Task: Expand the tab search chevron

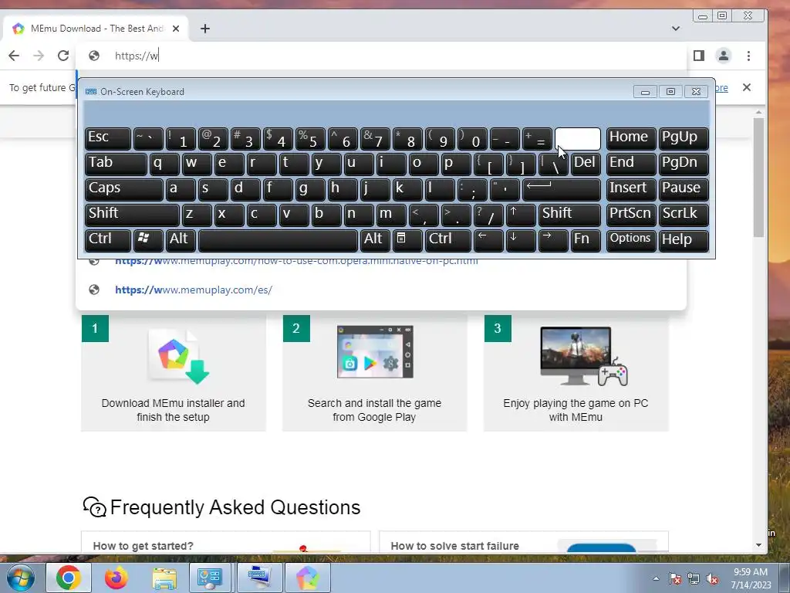Action: pyautogui.click(x=676, y=29)
